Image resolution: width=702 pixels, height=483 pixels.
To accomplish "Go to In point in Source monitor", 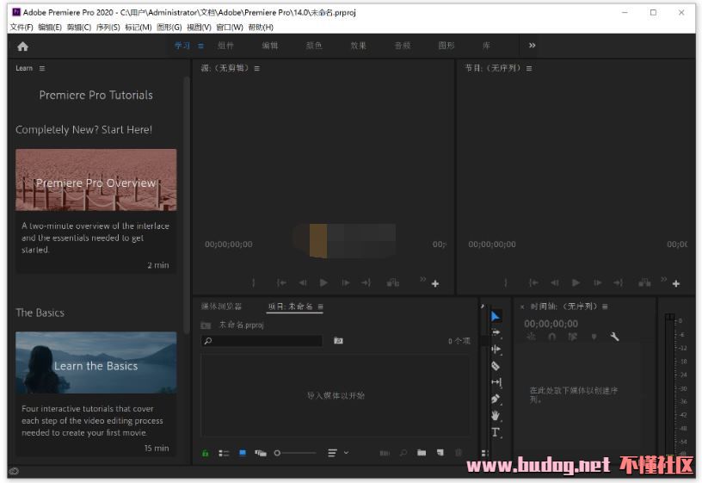I will click(x=281, y=282).
